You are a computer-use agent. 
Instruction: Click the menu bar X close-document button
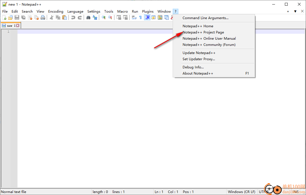point(302,11)
